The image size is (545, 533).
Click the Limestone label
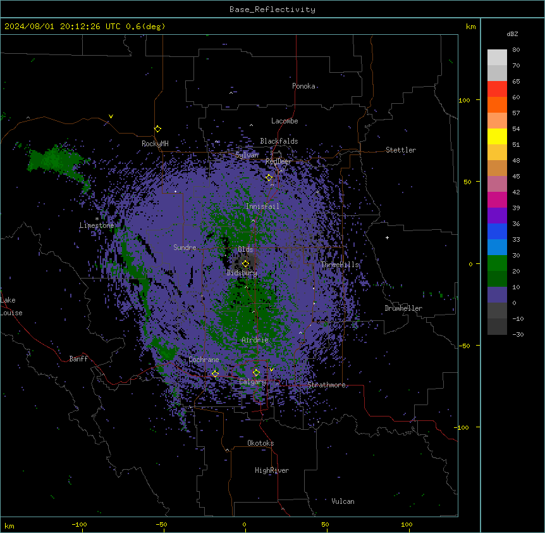click(97, 225)
